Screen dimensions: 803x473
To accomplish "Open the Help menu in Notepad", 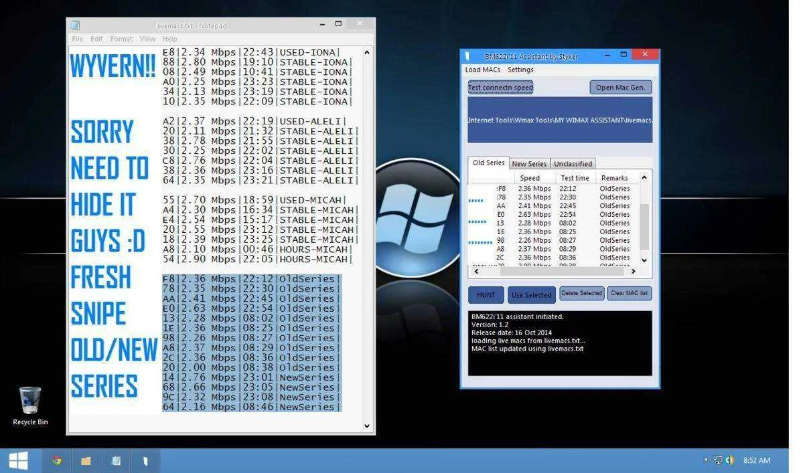I will [169, 39].
